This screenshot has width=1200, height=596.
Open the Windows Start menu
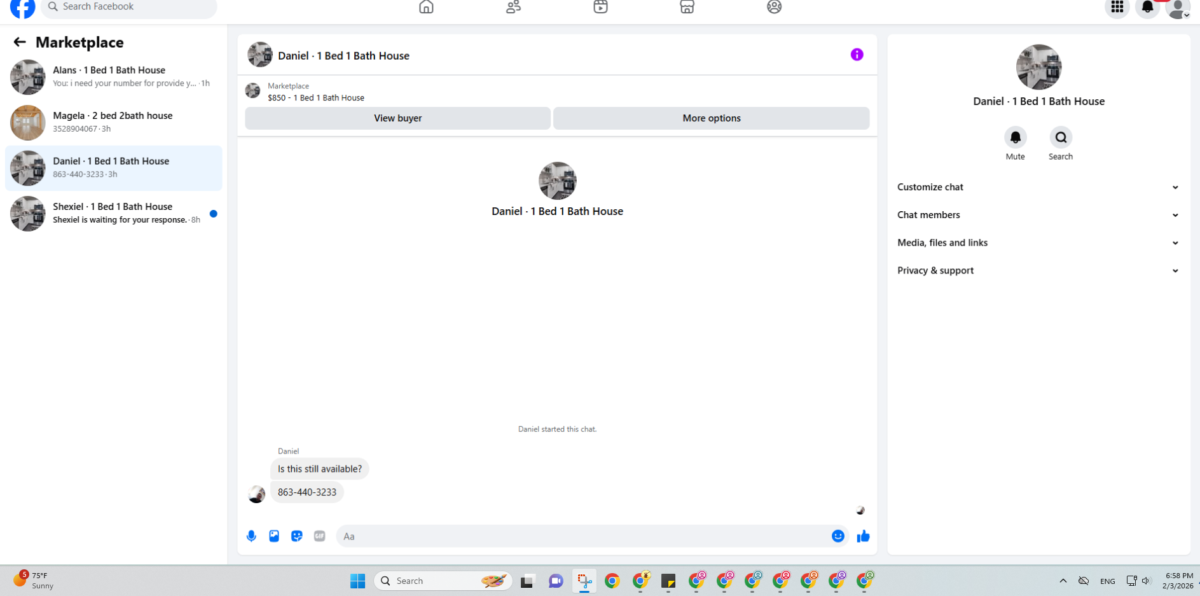point(357,581)
